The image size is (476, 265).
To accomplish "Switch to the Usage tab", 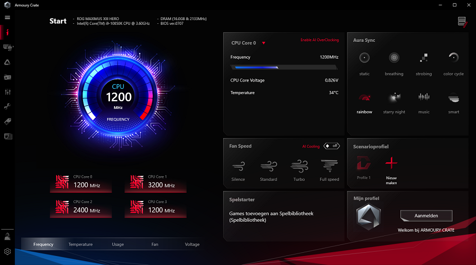I will point(118,244).
